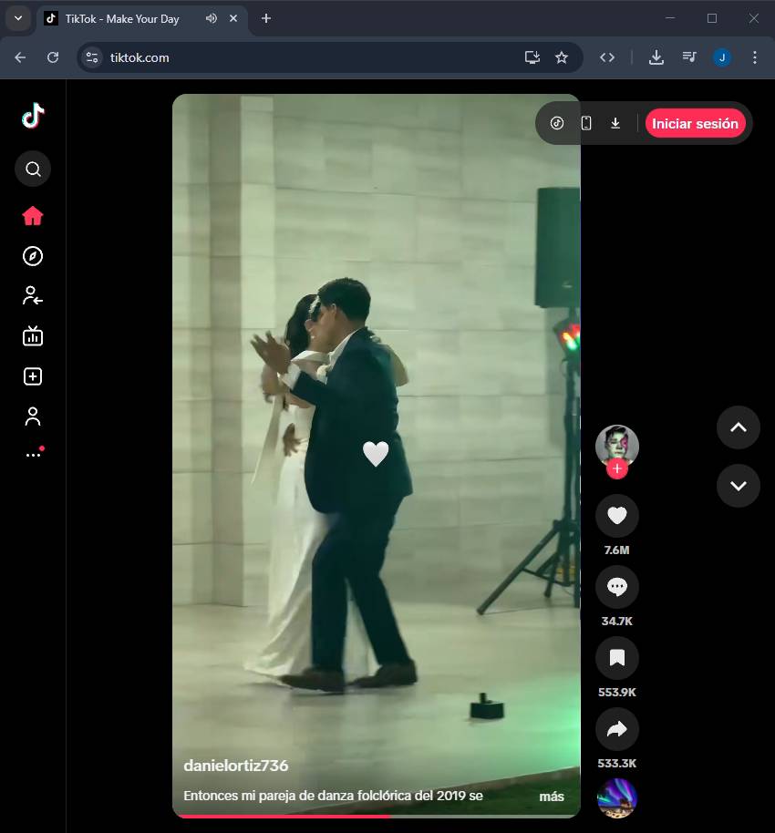Go to the Home feed icon

tap(33, 216)
